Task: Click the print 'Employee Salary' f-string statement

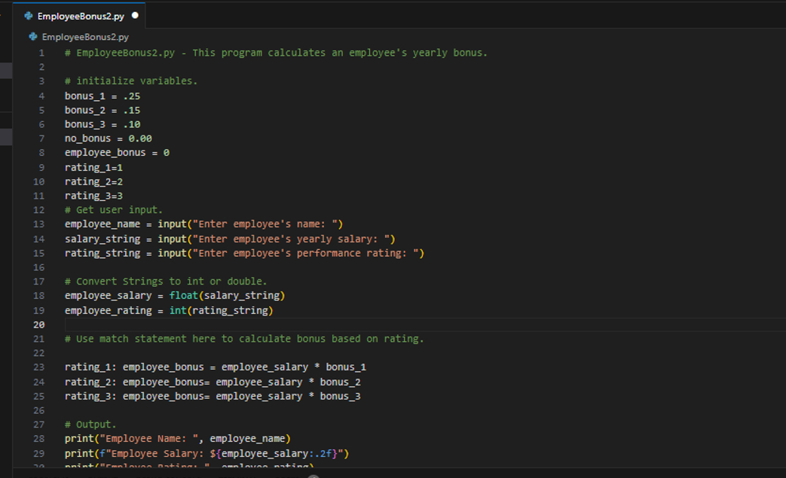Action: pos(206,453)
